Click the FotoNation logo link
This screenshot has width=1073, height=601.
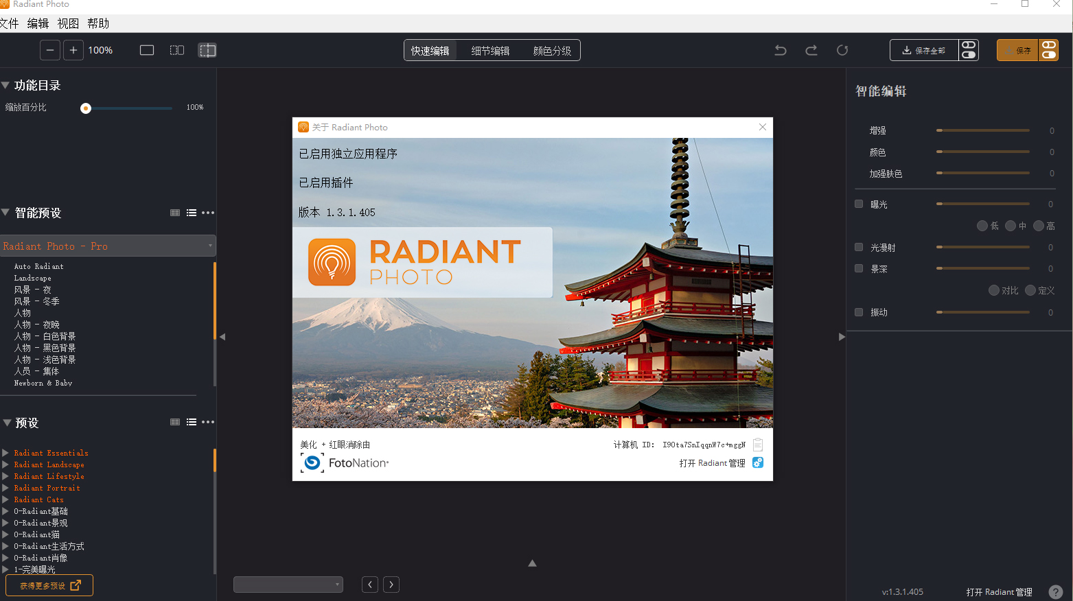pos(345,463)
